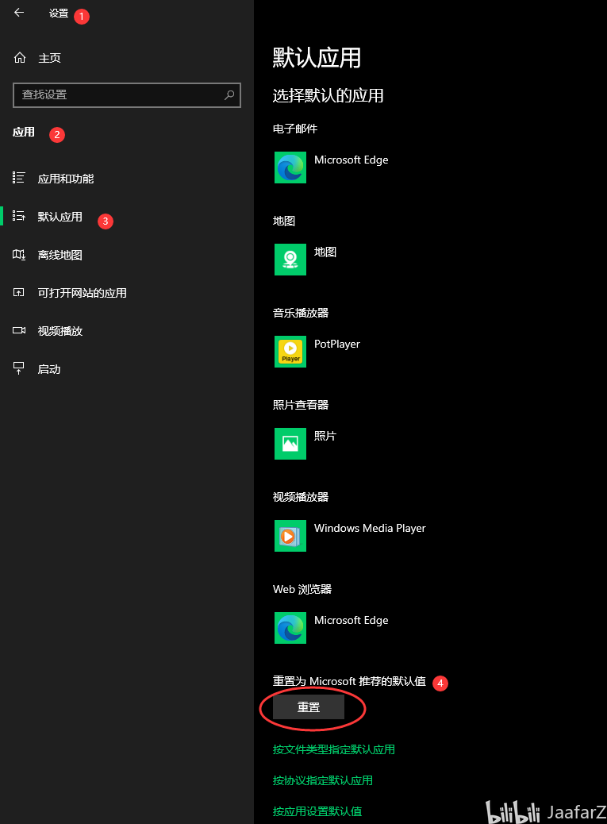Image resolution: width=607 pixels, height=824 pixels.
Task: Click 重置为 Microsoft 推荐的默认值 text
Action: coord(349,681)
